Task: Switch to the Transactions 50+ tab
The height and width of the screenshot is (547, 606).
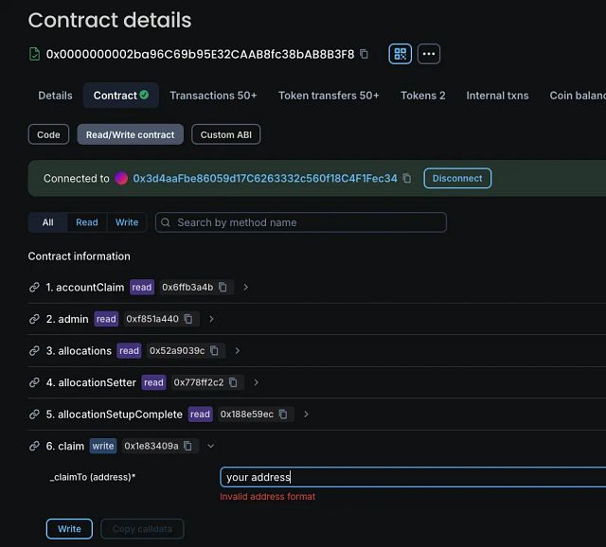Action: click(213, 96)
